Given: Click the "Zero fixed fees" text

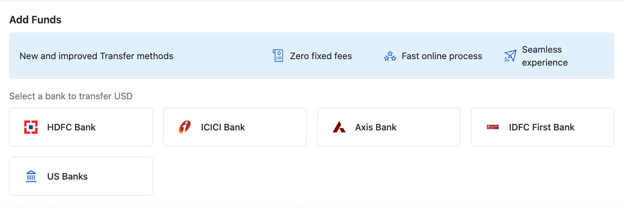Looking at the screenshot, I should [321, 56].
